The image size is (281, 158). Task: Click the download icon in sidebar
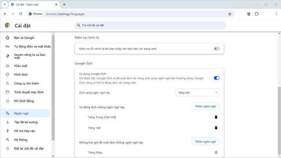click(7, 122)
